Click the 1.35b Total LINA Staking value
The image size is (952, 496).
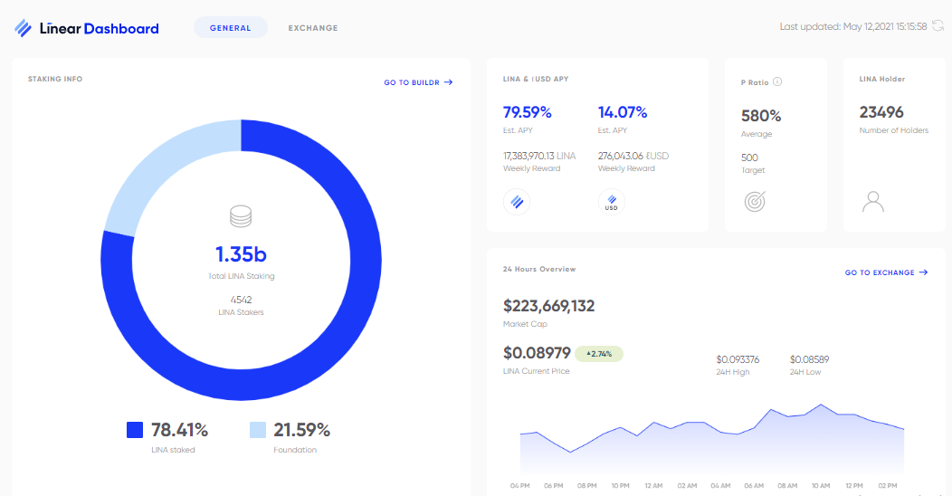tap(241, 254)
